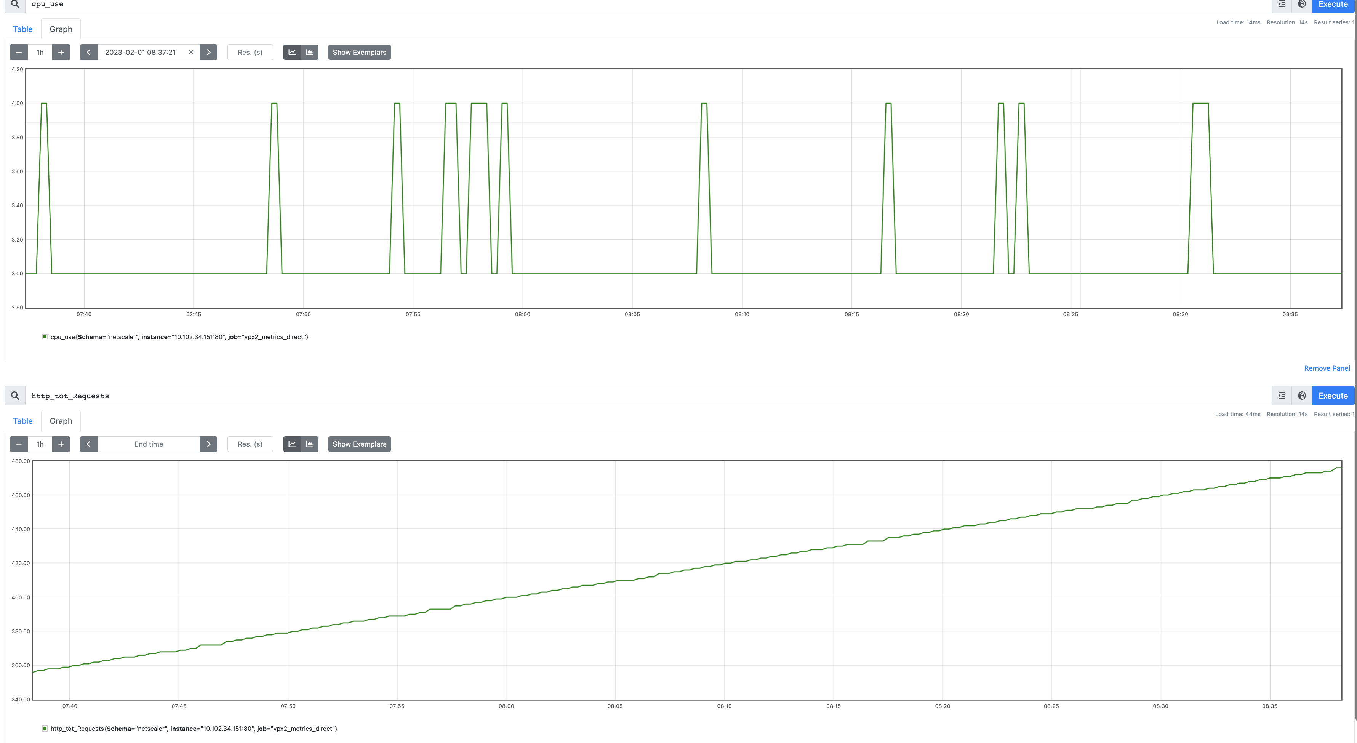
Task: Decrease time range in cpu_use panel
Action: coord(19,52)
